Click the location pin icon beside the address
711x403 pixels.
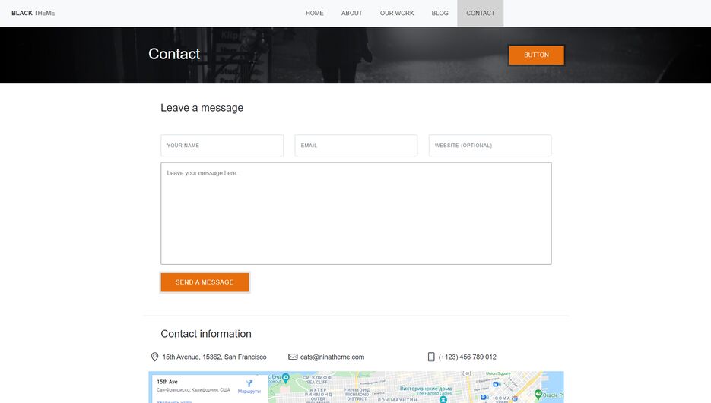click(154, 357)
